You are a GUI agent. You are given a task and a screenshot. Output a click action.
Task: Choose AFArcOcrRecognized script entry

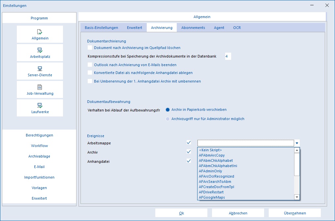point(246,176)
